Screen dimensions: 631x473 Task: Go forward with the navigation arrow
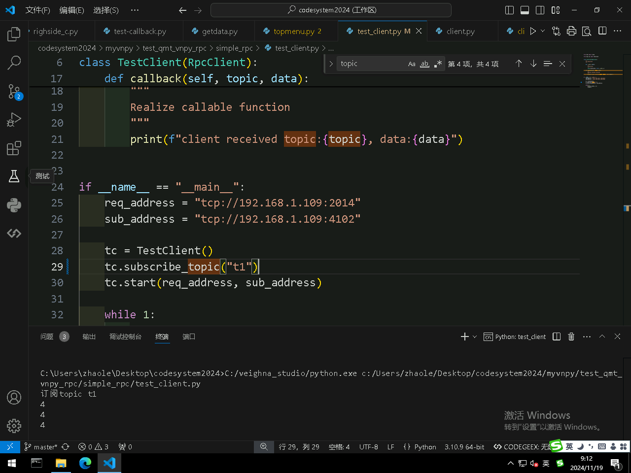[x=198, y=10]
